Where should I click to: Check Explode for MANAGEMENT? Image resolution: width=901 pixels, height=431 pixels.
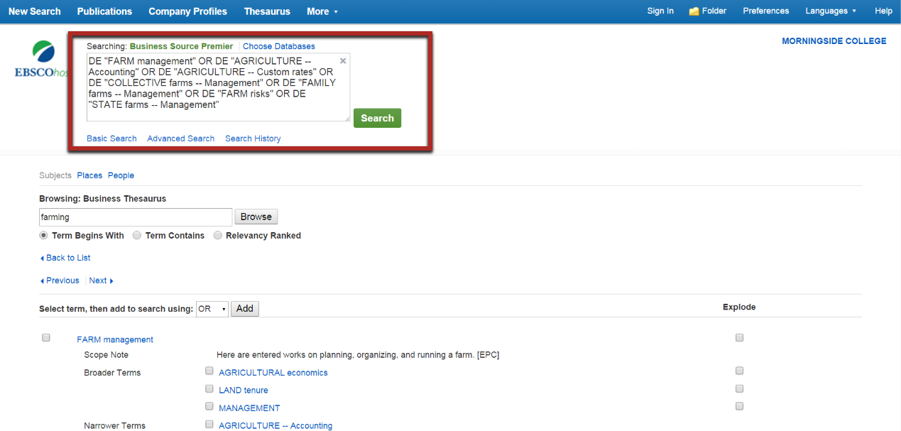click(x=739, y=406)
